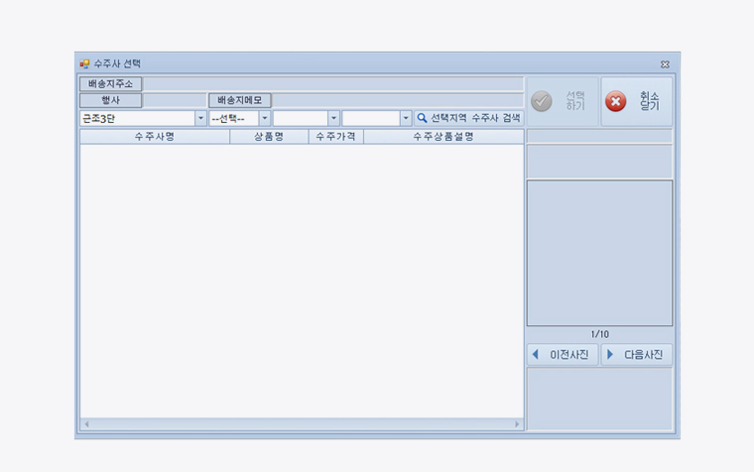Open the --선택-- dropdown
Viewport: 754px width, 472px height.
[265, 118]
